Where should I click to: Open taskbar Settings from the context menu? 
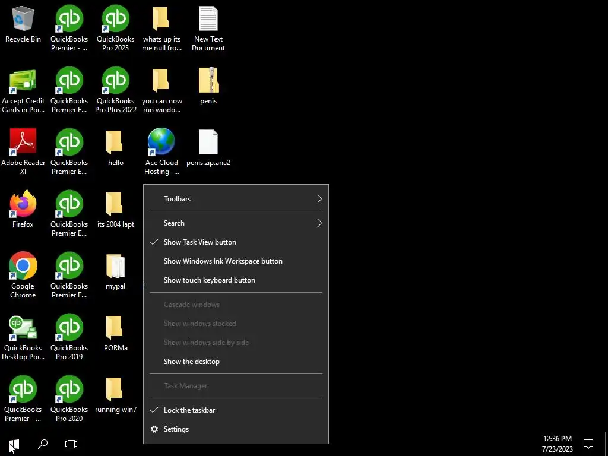tap(236, 429)
